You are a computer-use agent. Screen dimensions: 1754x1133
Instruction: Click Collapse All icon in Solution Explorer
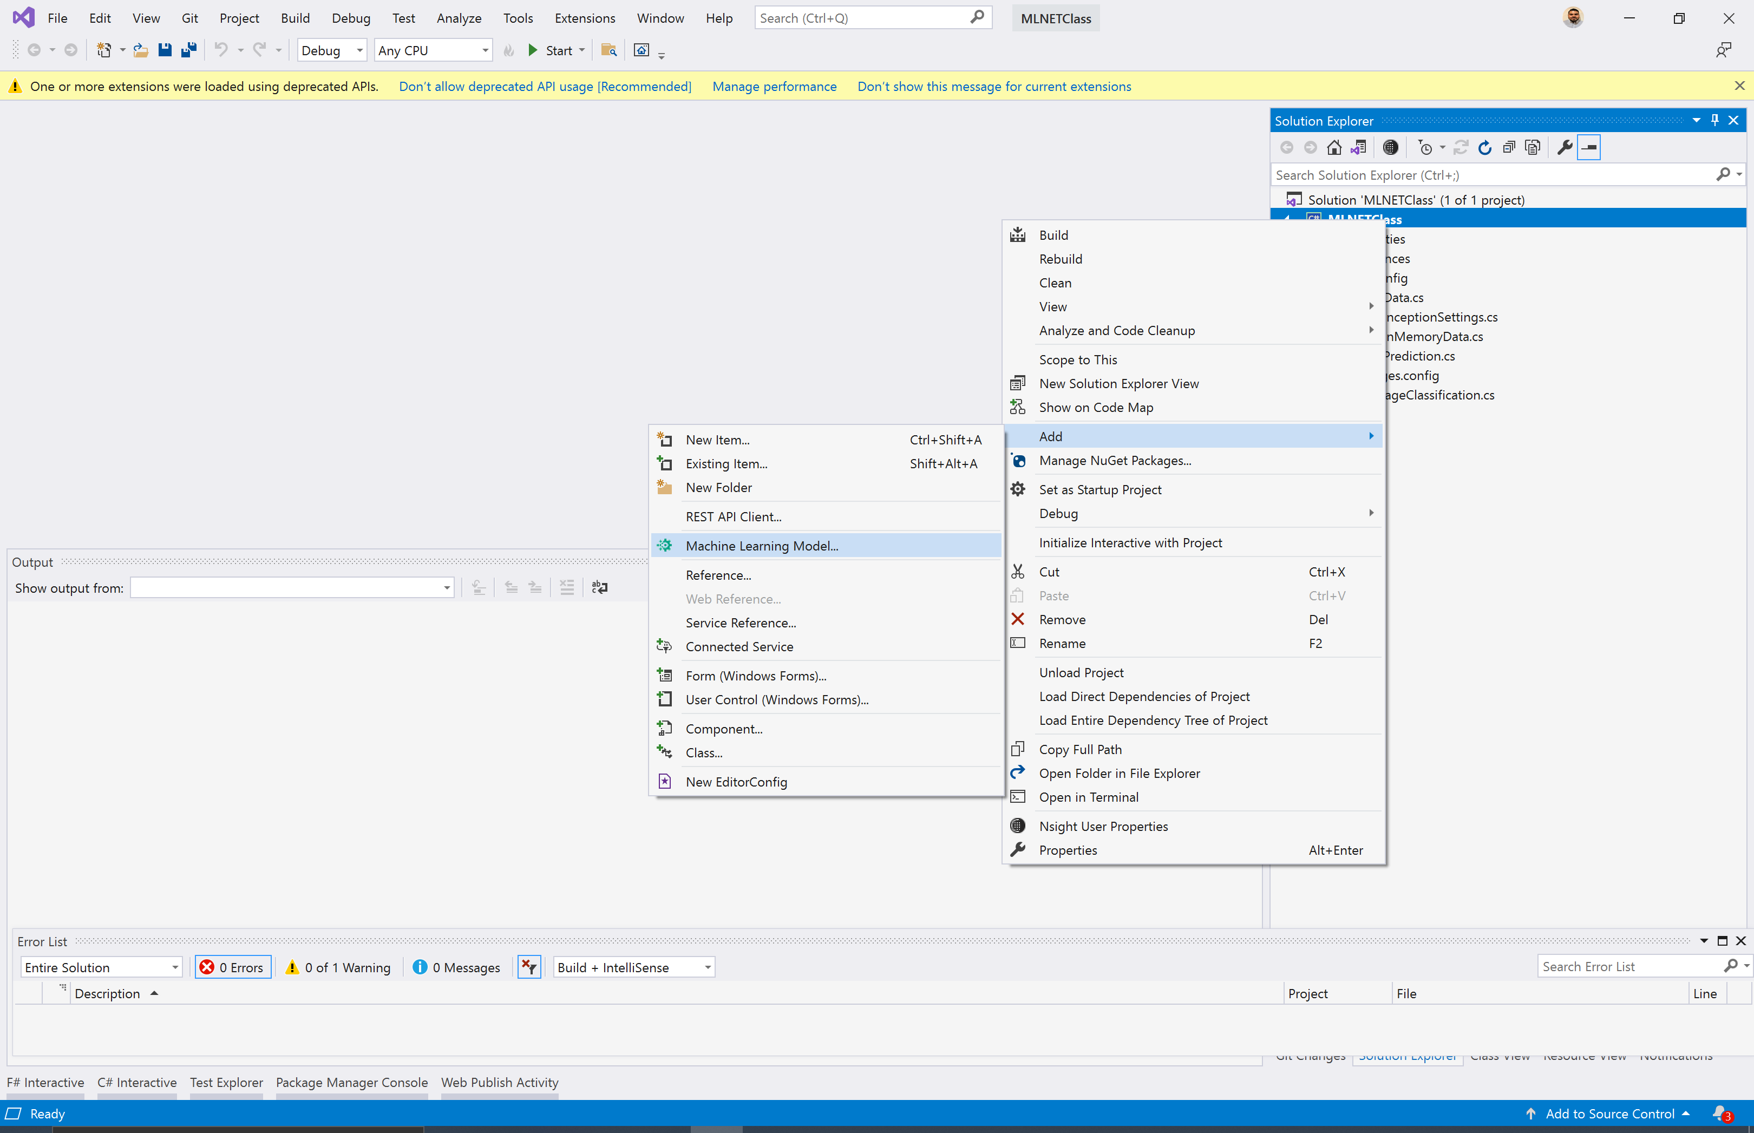coord(1508,147)
